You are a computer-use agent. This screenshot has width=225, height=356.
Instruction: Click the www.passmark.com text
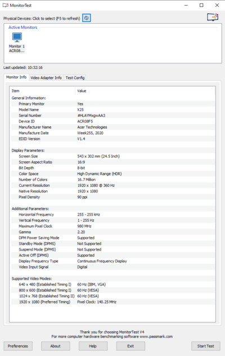156,336
